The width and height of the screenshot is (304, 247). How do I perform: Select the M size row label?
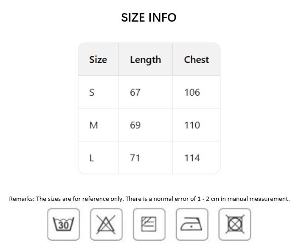coord(93,125)
